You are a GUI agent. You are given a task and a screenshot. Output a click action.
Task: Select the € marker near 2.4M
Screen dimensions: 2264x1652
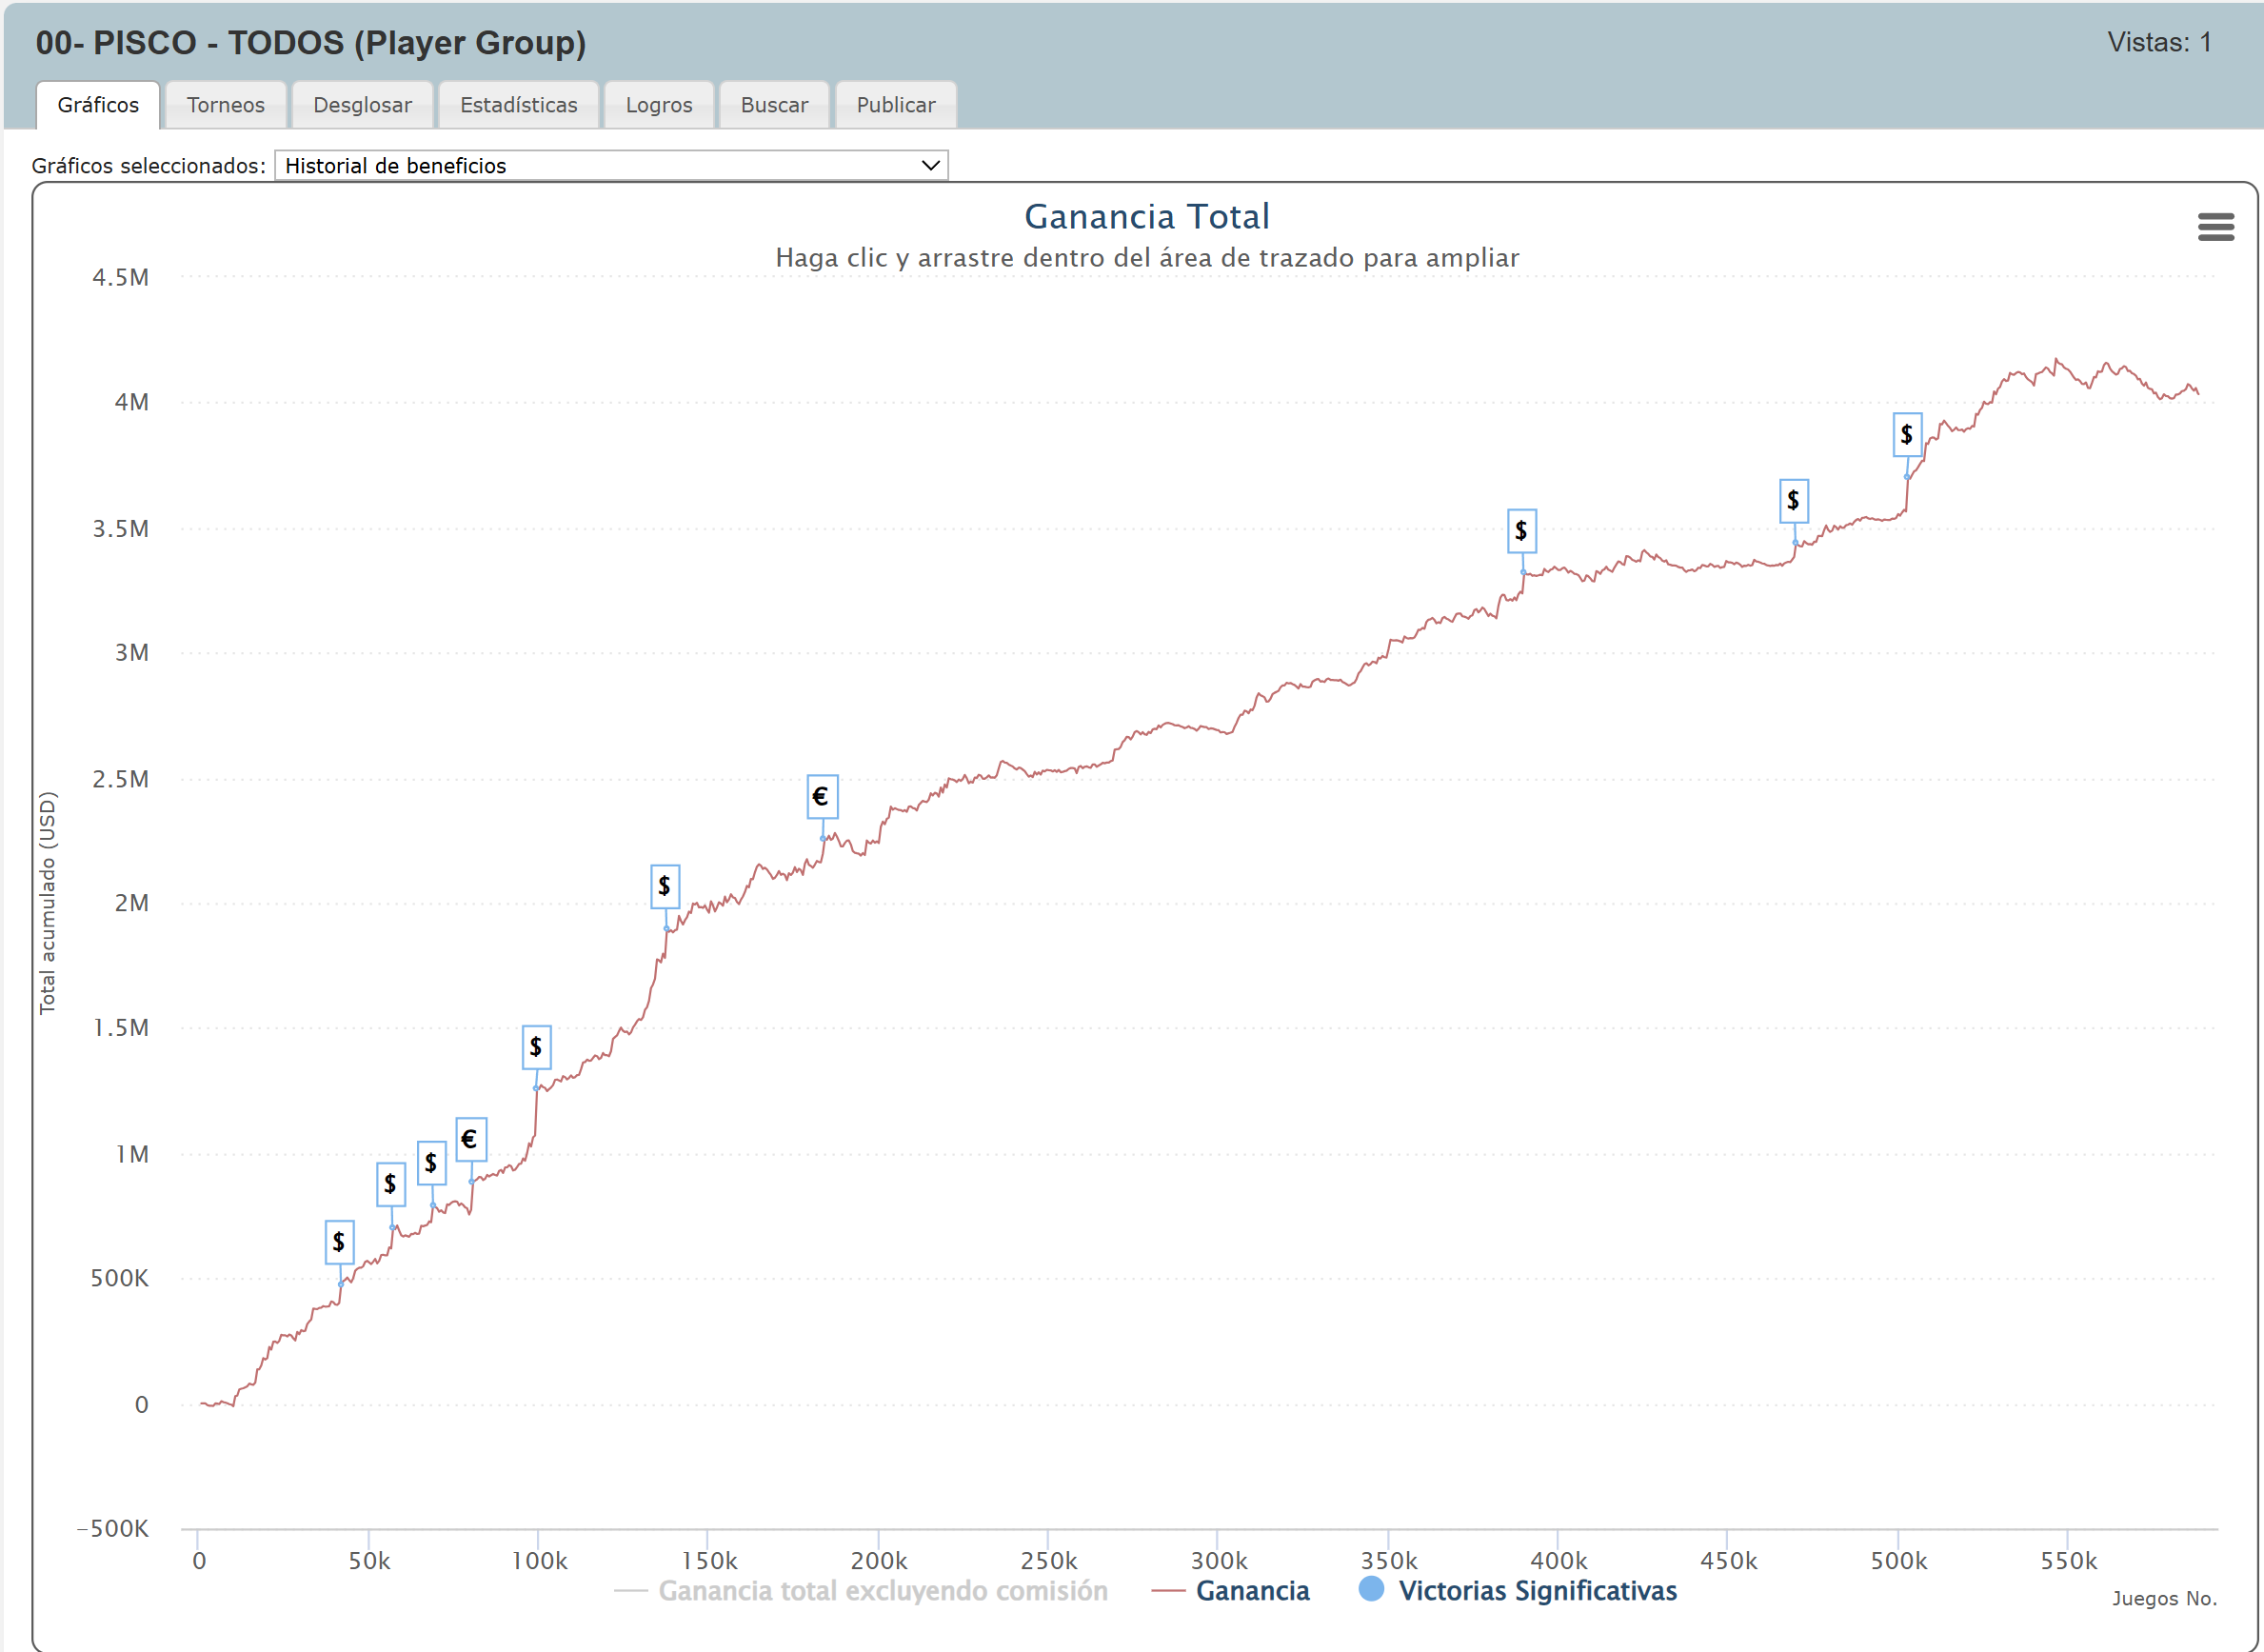(x=822, y=797)
